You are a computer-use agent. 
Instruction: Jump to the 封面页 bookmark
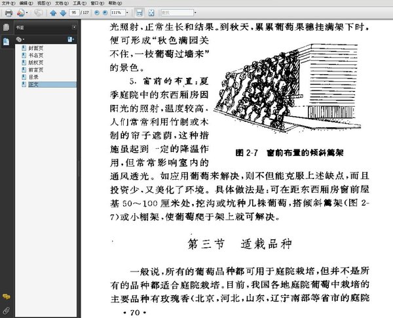[x=35, y=48]
